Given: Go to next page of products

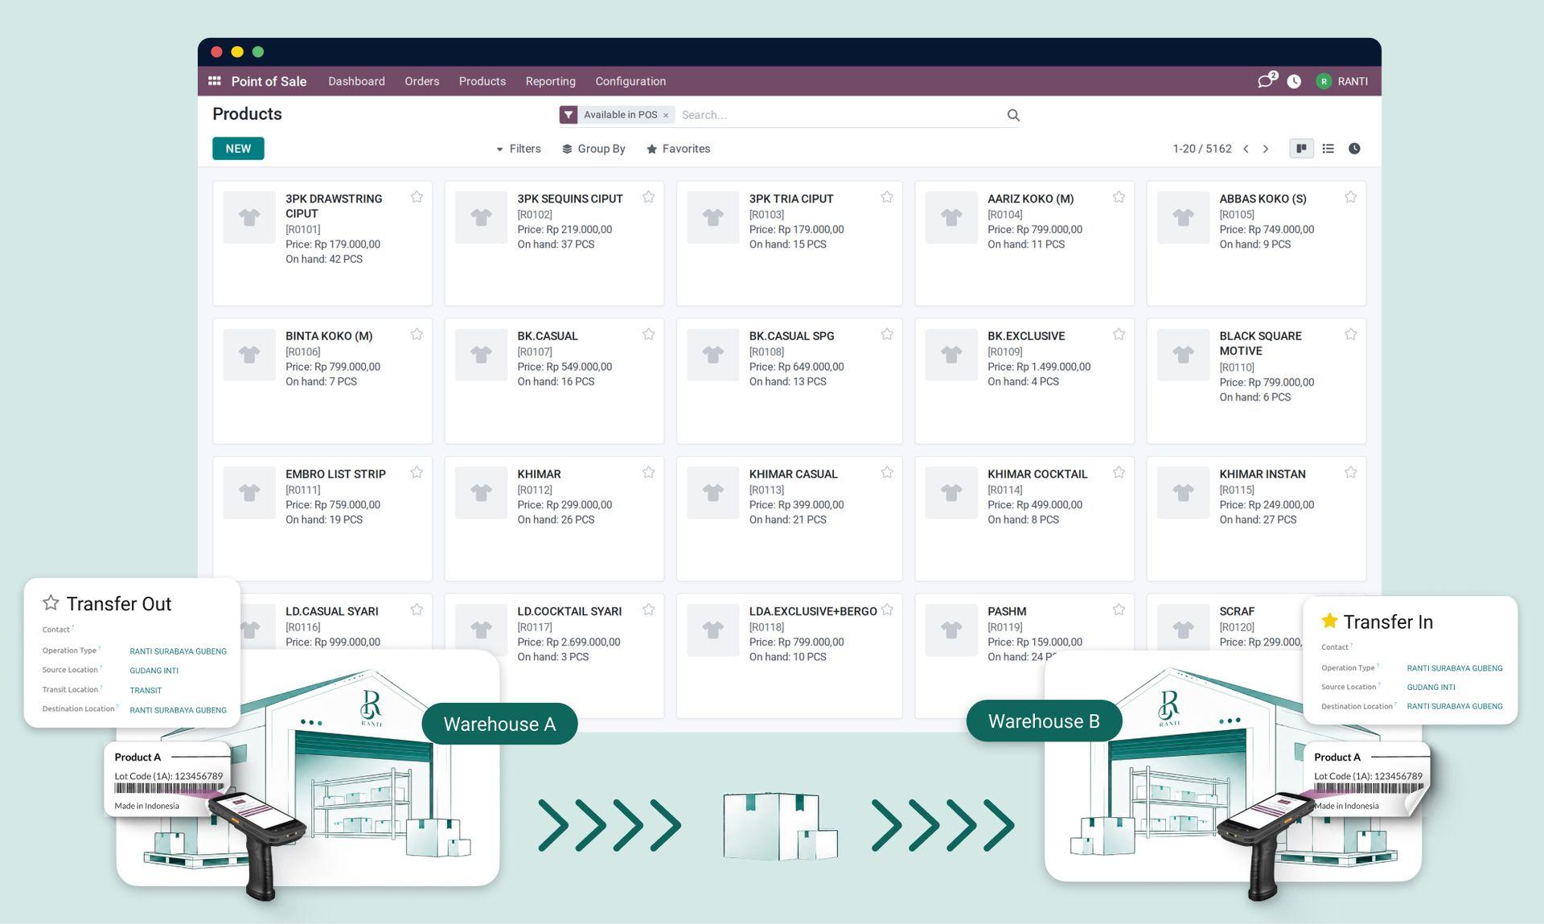Looking at the screenshot, I should point(1266,149).
